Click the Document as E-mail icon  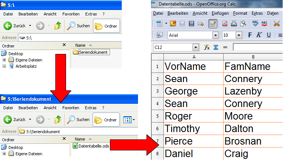[x=201, y=24]
